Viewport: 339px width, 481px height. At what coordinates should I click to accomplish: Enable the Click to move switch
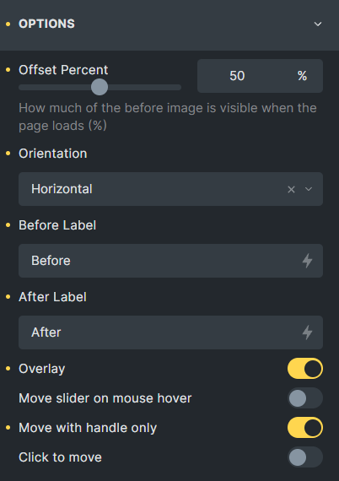[305, 457]
